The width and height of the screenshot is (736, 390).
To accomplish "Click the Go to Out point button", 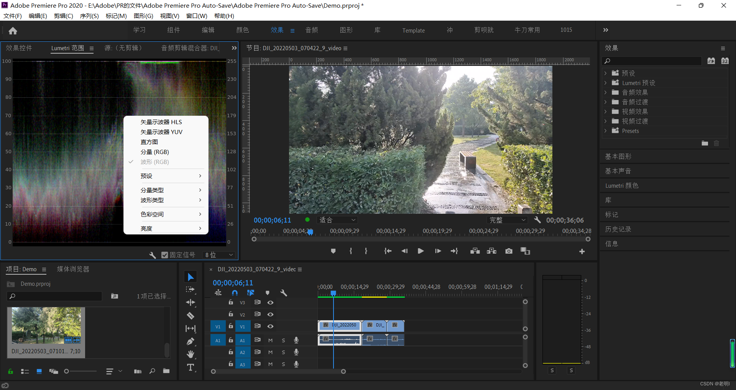I will coord(454,251).
